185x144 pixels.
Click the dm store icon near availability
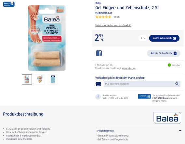(x=98, y=84)
